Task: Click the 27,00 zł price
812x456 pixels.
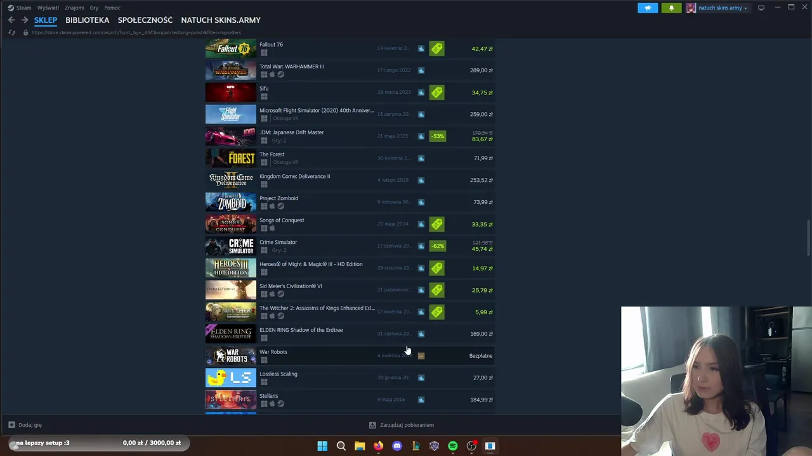Action: pos(483,377)
